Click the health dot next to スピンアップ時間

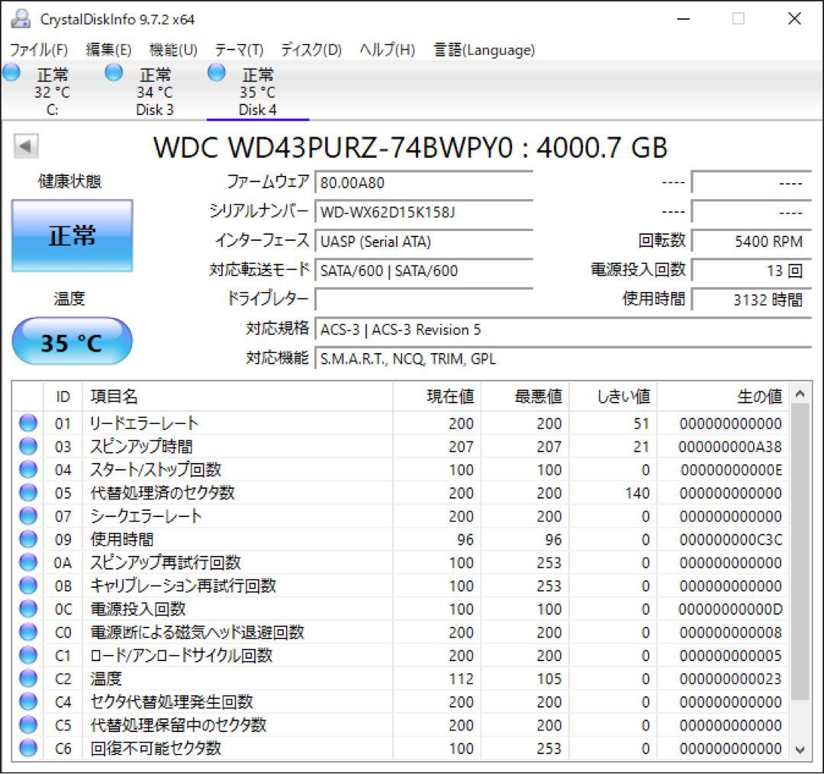click(27, 446)
